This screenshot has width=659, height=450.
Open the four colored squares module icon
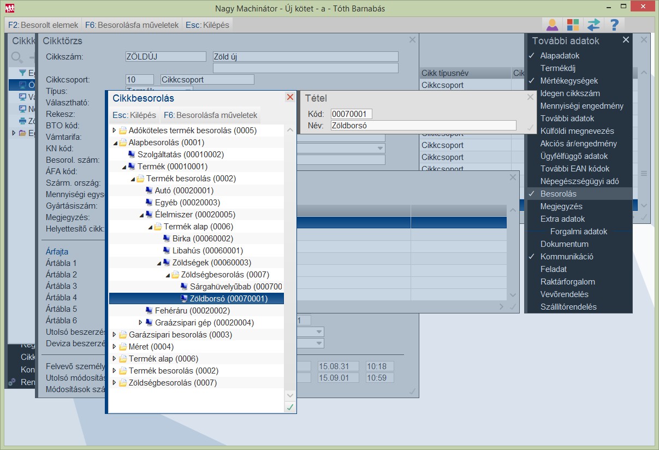(573, 25)
